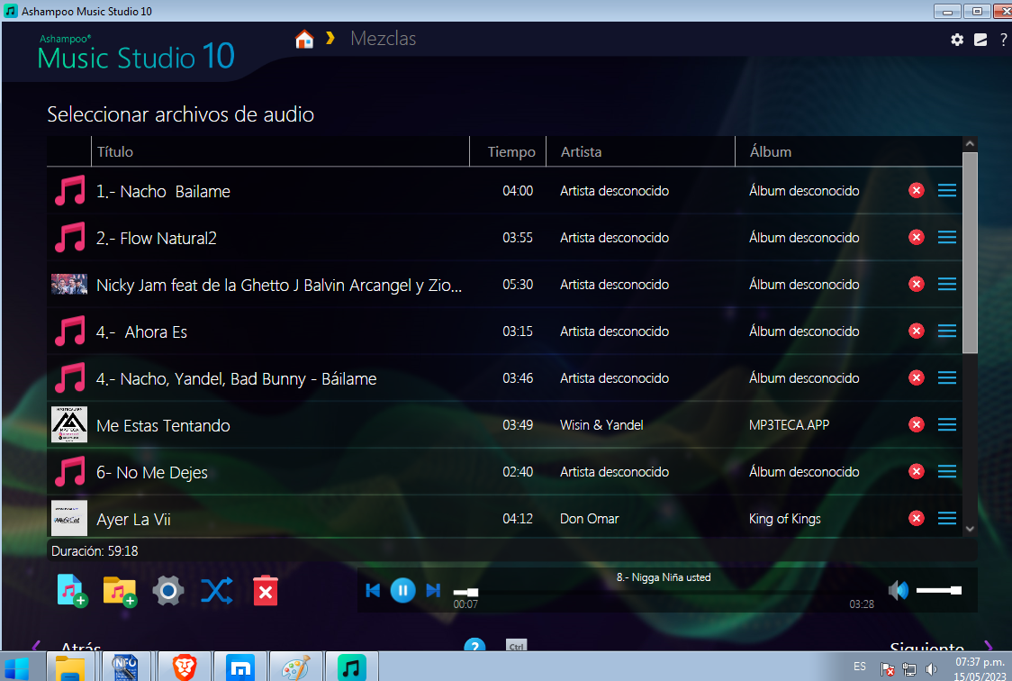Click reorder handle for Nacho, Yandel, Bad Bunny row
Viewport: 1012px width, 681px height.
click(x=947, y=377)
